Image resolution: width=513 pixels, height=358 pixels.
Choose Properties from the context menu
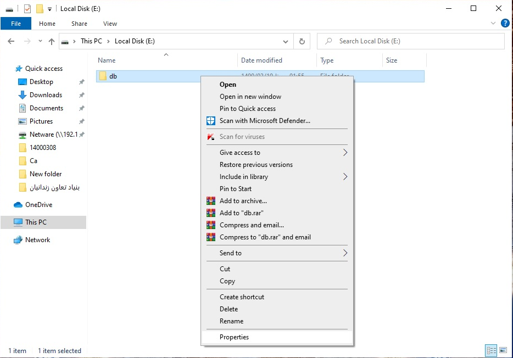coord(235,337)
